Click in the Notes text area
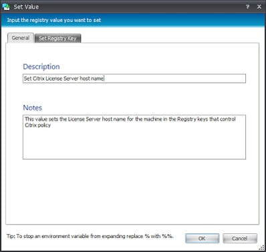 pos(134,137)
